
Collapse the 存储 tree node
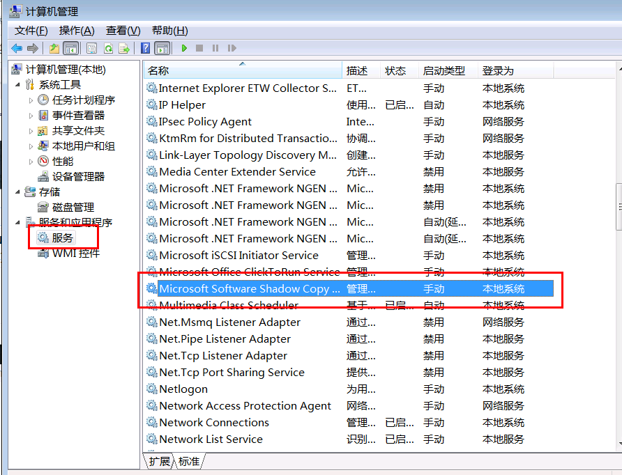click(17, 192)
